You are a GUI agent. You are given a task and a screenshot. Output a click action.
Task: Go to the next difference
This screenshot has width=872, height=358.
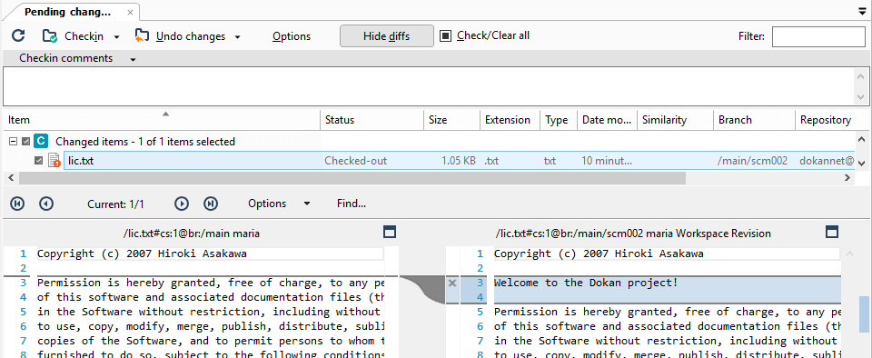click(182, 204)
